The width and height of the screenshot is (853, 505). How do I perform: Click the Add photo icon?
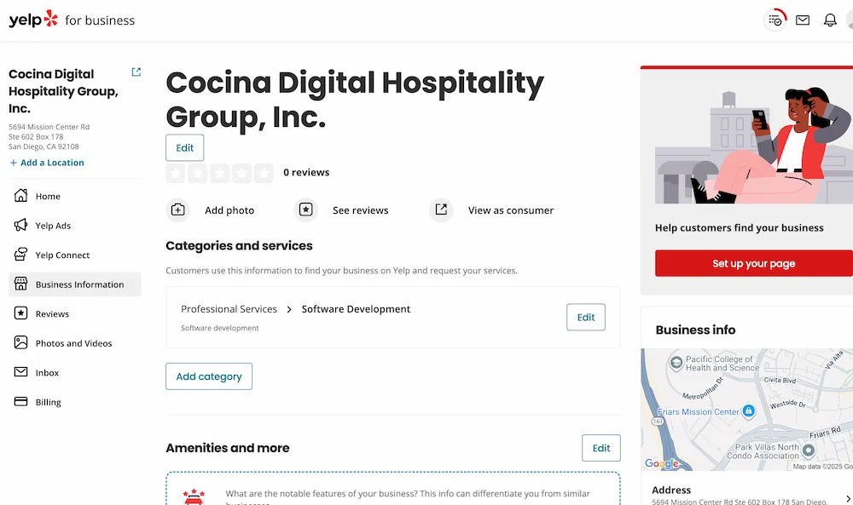point(177,209)
